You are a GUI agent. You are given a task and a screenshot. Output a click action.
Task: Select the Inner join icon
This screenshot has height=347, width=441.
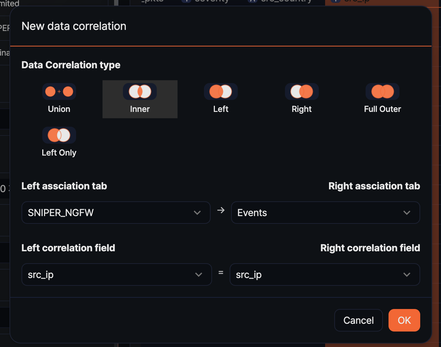140,91
